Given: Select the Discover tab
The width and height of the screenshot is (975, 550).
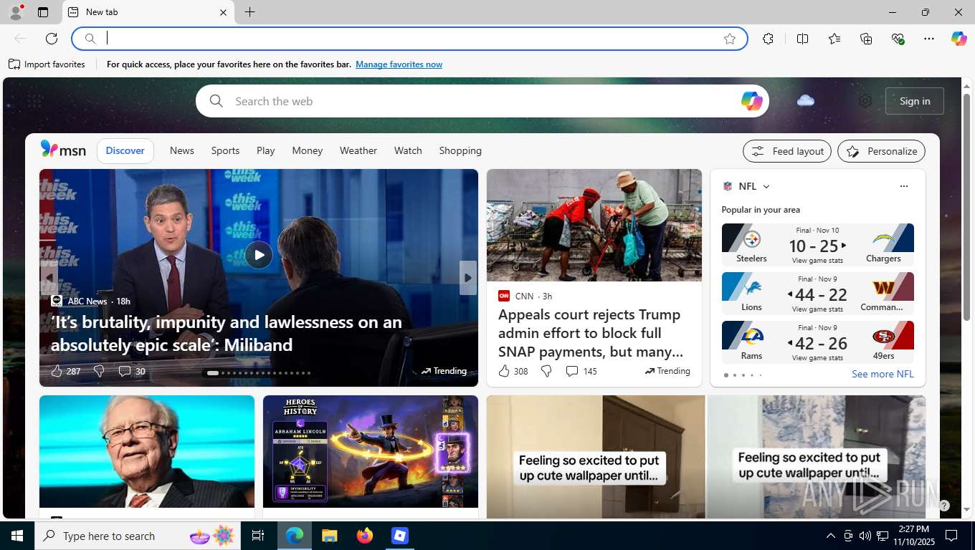Looking at the screenshot, I should click(x=125, y=150).
